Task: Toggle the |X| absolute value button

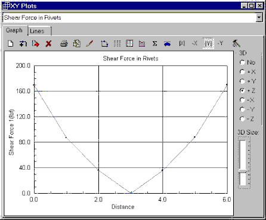Action: coord(182,43)
